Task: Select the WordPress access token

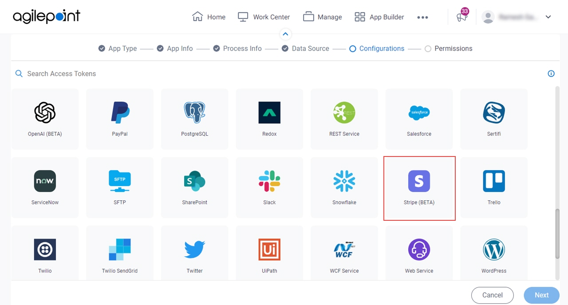Action: tap(494, 253)
